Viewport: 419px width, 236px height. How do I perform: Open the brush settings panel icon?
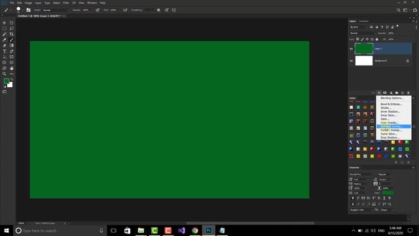pos(28,10)
